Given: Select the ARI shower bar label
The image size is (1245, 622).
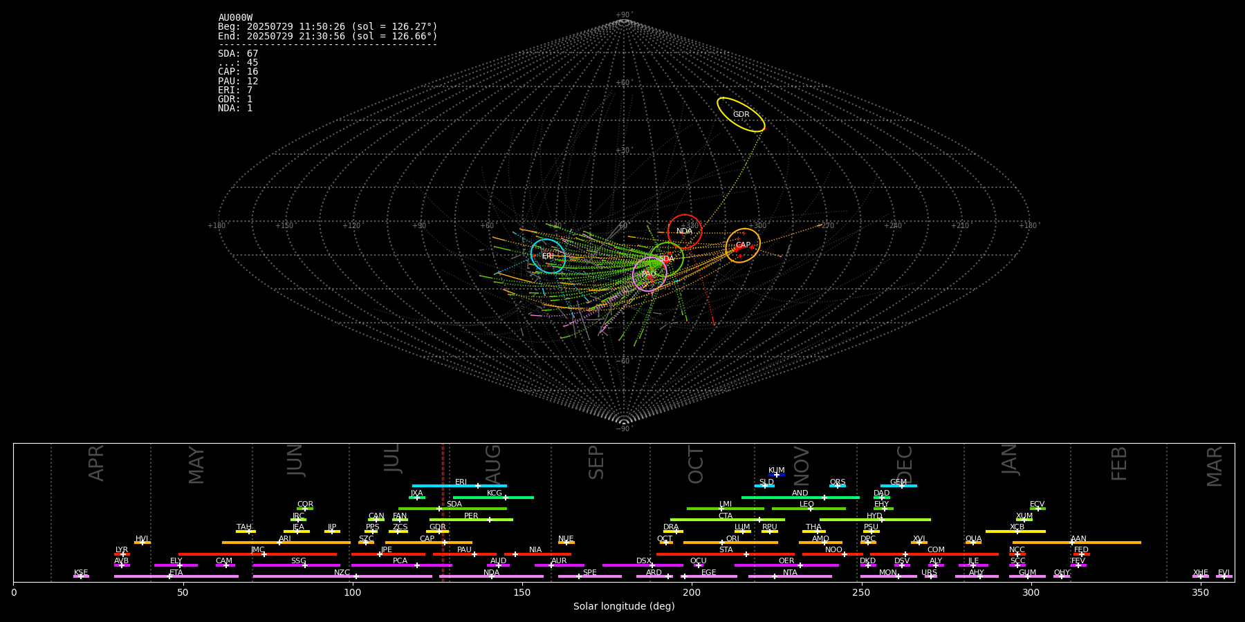Looking at the screenshot, I should [285, 539].
